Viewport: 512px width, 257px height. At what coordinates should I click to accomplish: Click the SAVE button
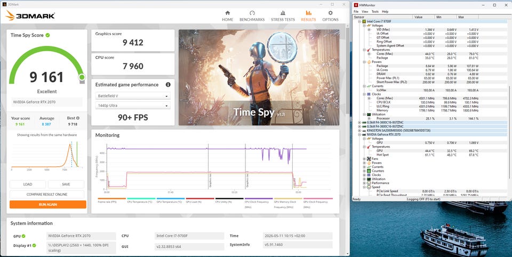point(66,184)
